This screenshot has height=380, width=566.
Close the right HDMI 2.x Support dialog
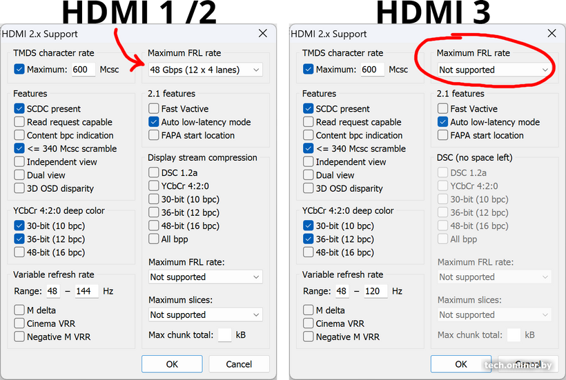[552, 33]
